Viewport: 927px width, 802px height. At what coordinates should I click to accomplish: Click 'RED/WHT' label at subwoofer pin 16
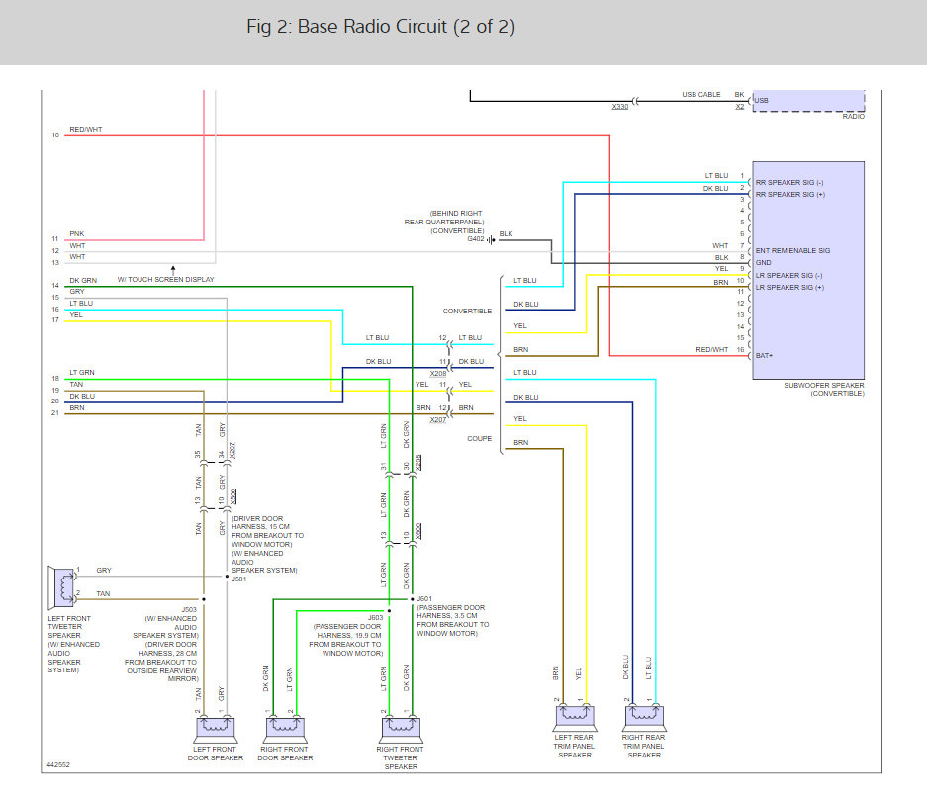(711, 350)
